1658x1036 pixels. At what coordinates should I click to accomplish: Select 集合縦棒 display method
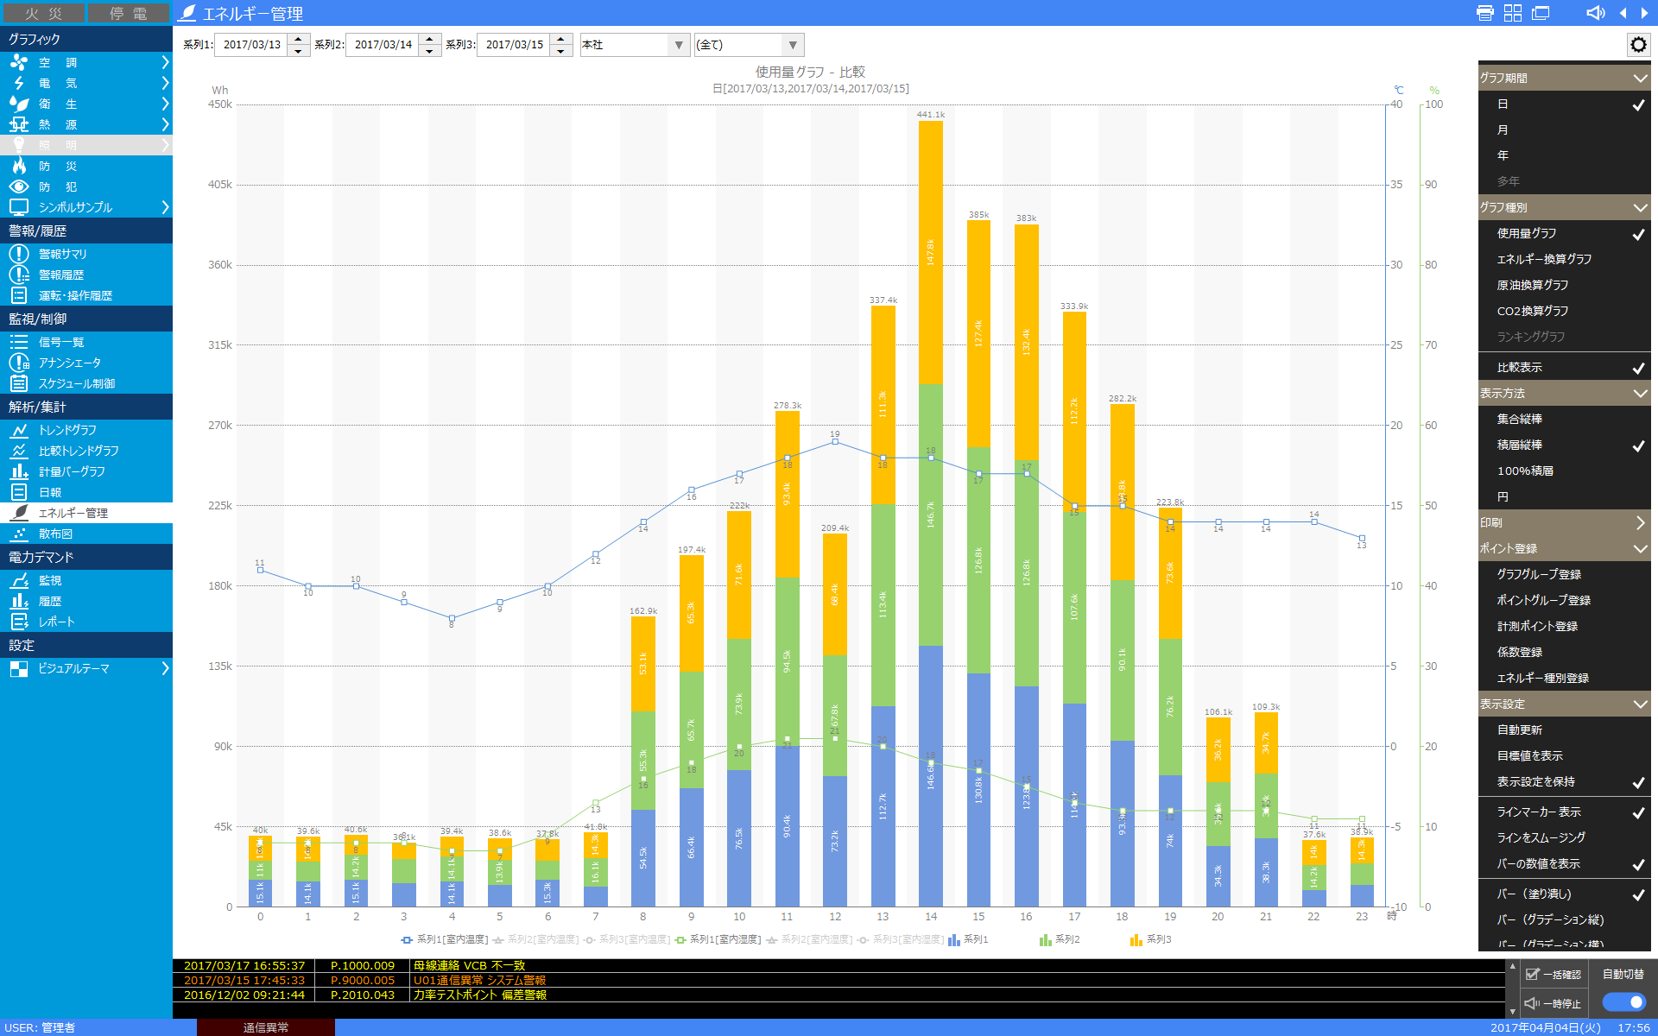click(x=1565, y=419)
